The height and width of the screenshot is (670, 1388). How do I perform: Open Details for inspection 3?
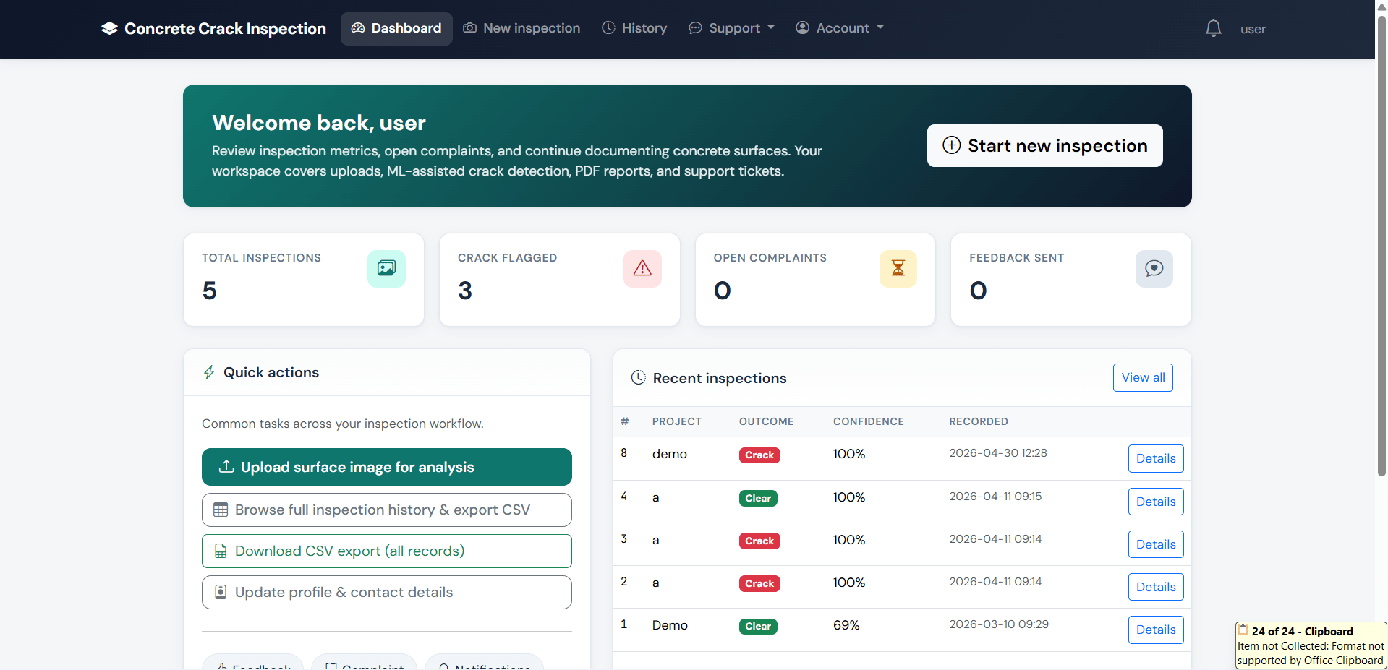click(x=1156, y=544)
